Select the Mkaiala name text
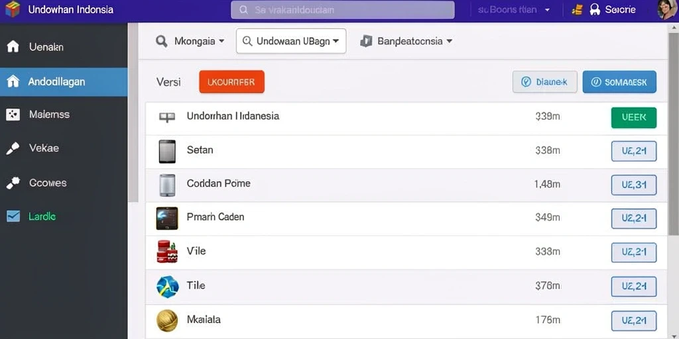The image size is (679, 339). [x=204, y=320]
